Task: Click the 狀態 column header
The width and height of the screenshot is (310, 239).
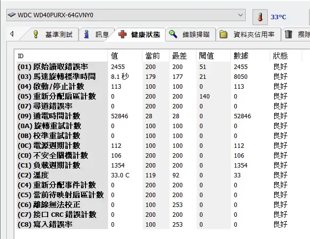Action: click(280, 56)
